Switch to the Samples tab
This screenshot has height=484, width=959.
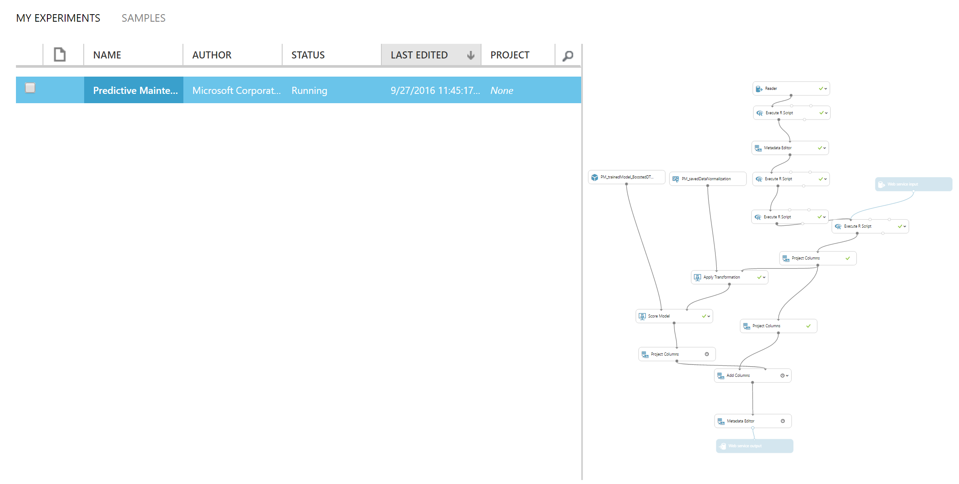(144, 18)
